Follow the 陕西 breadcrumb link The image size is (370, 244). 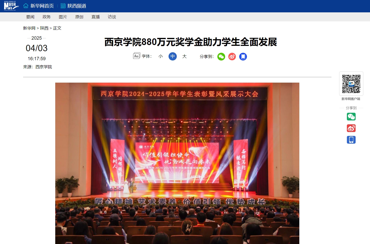click(44, 28)
